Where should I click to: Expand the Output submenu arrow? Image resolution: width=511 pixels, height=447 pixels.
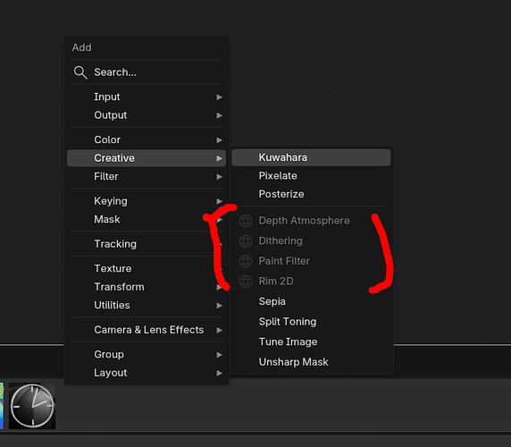pos(220,115)
